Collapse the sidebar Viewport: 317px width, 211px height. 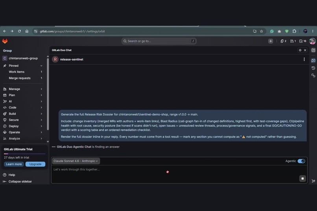point(17,182)
